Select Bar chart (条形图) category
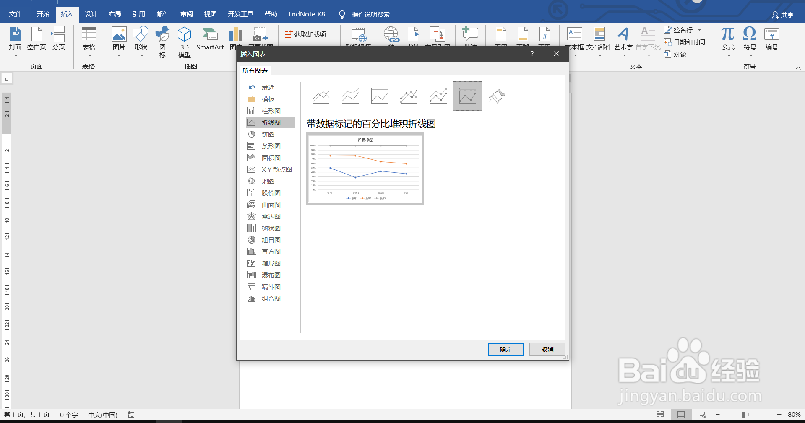This screenshot has width=805, height=423. coord(270,146)
